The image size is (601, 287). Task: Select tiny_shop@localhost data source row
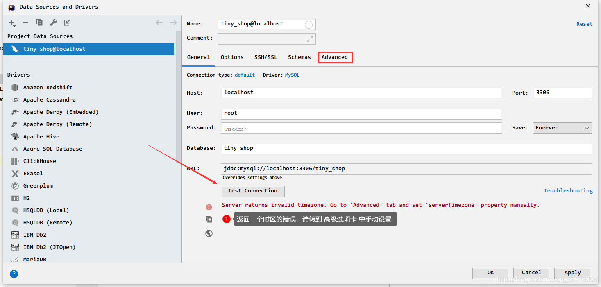(88, 49)
